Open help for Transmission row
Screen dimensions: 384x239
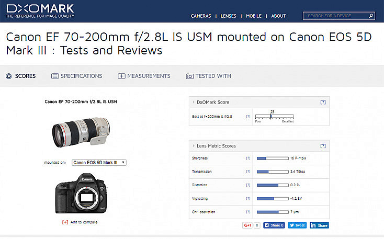tap(248, 172)
